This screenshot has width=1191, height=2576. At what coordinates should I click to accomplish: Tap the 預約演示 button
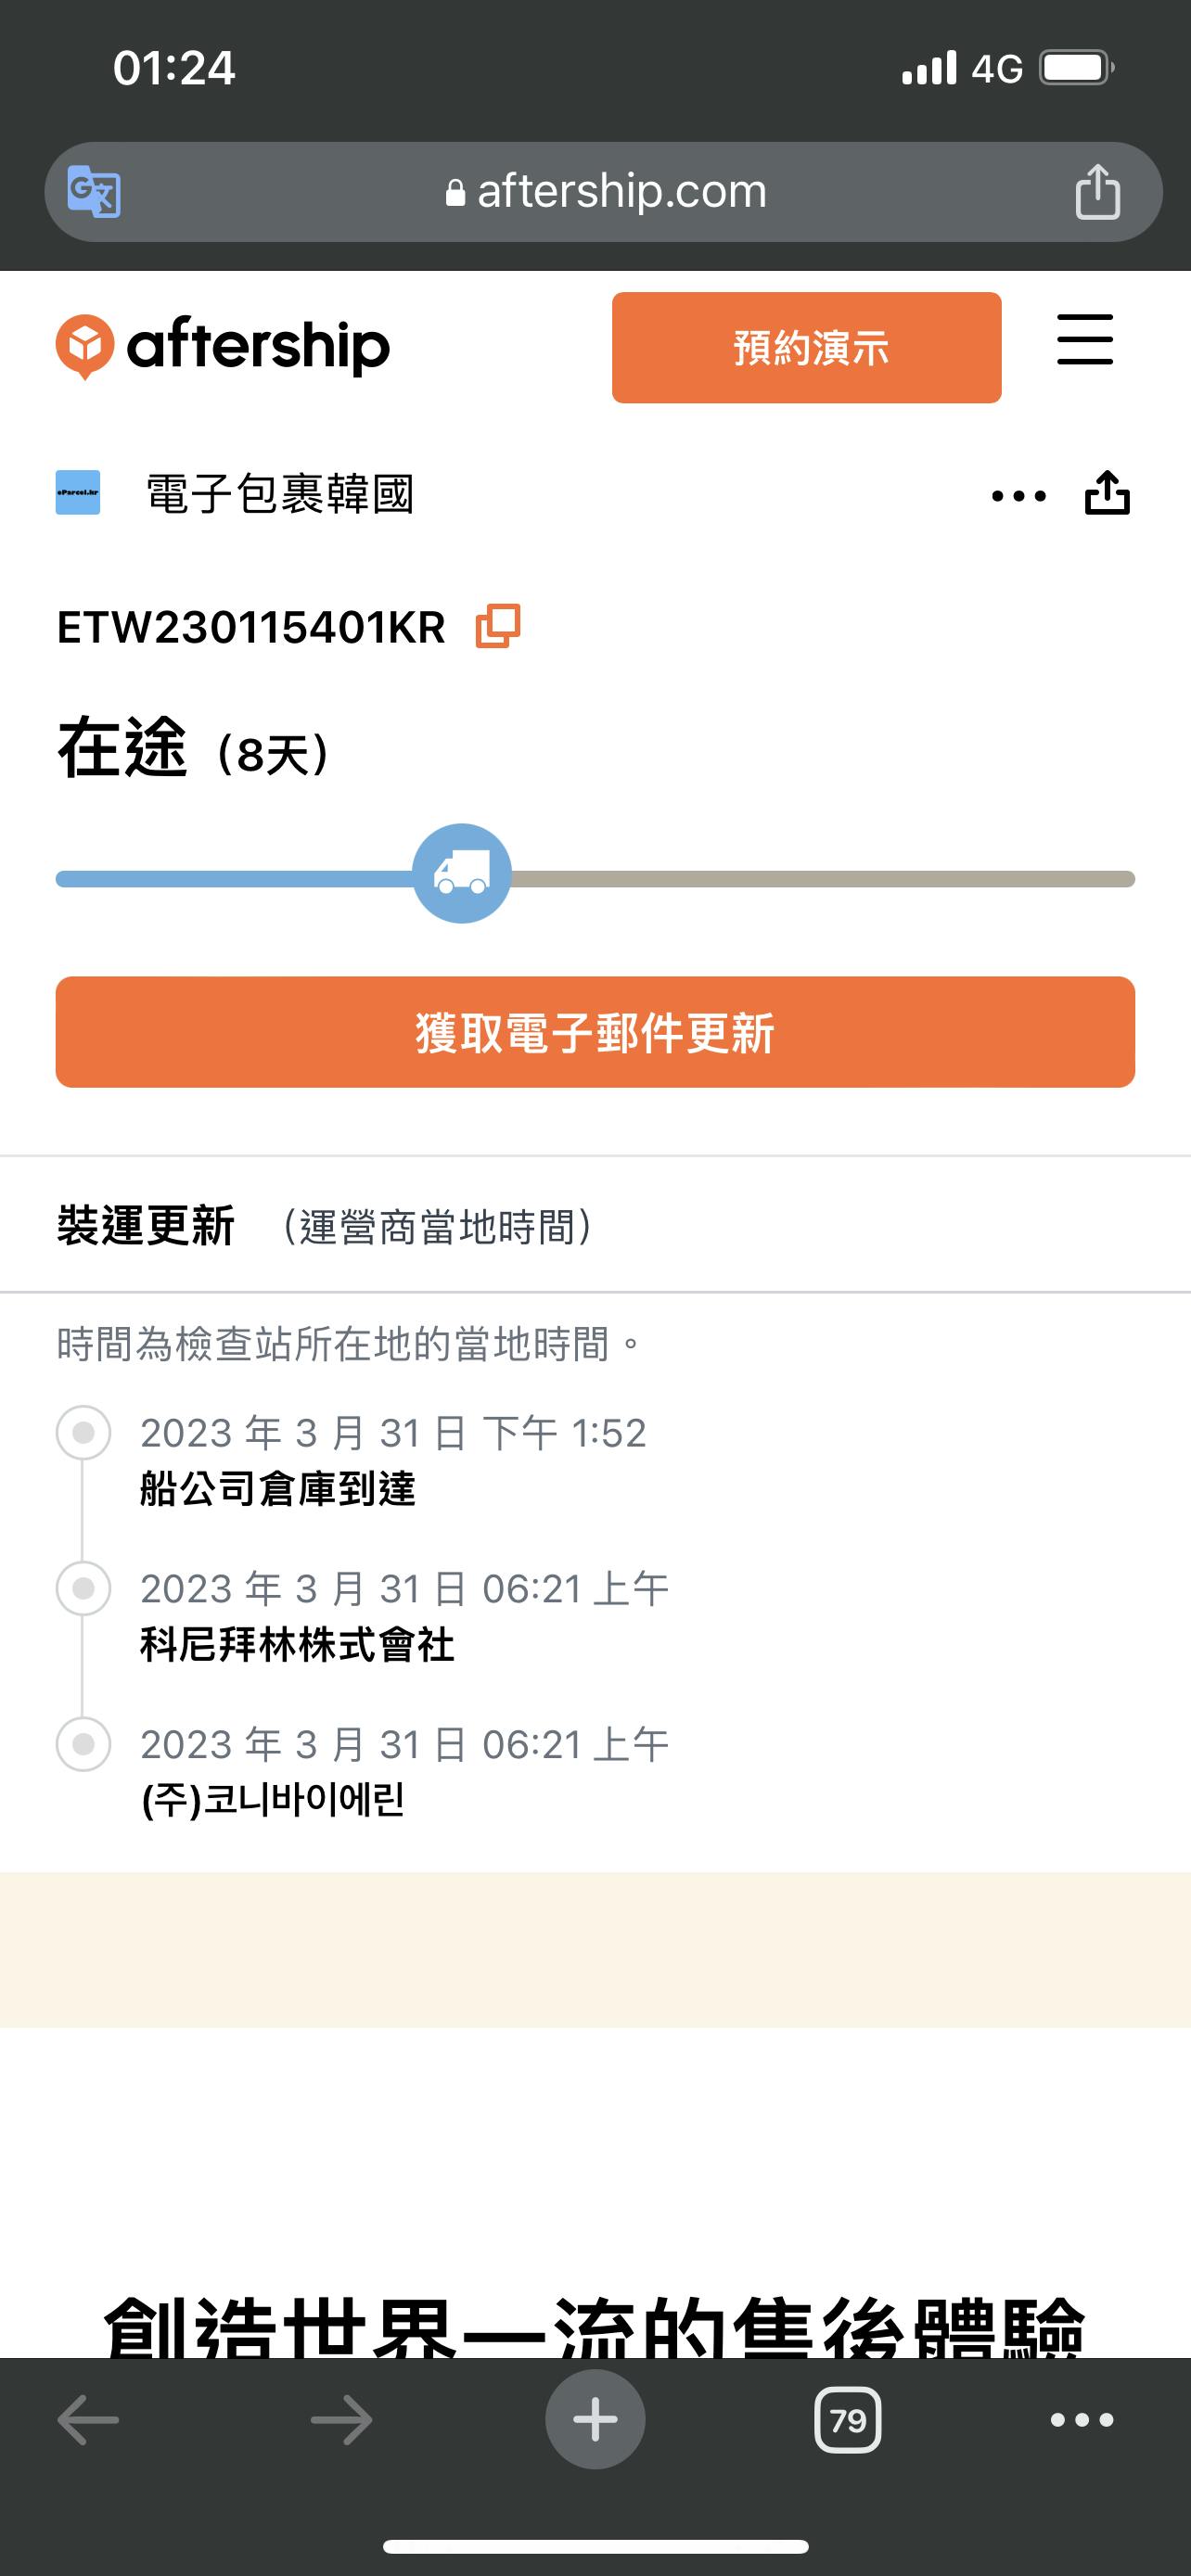(x=806, y=348)
